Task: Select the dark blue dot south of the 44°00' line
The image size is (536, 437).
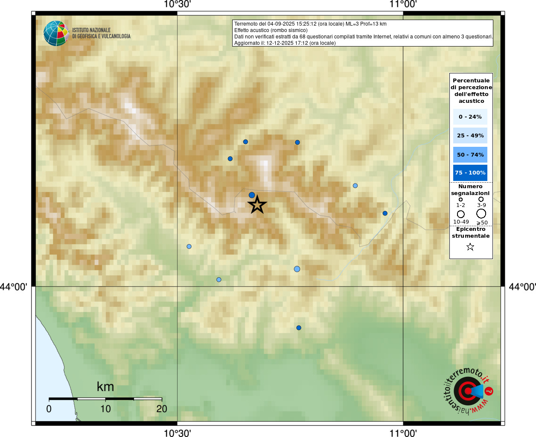Action: (299, 328)
